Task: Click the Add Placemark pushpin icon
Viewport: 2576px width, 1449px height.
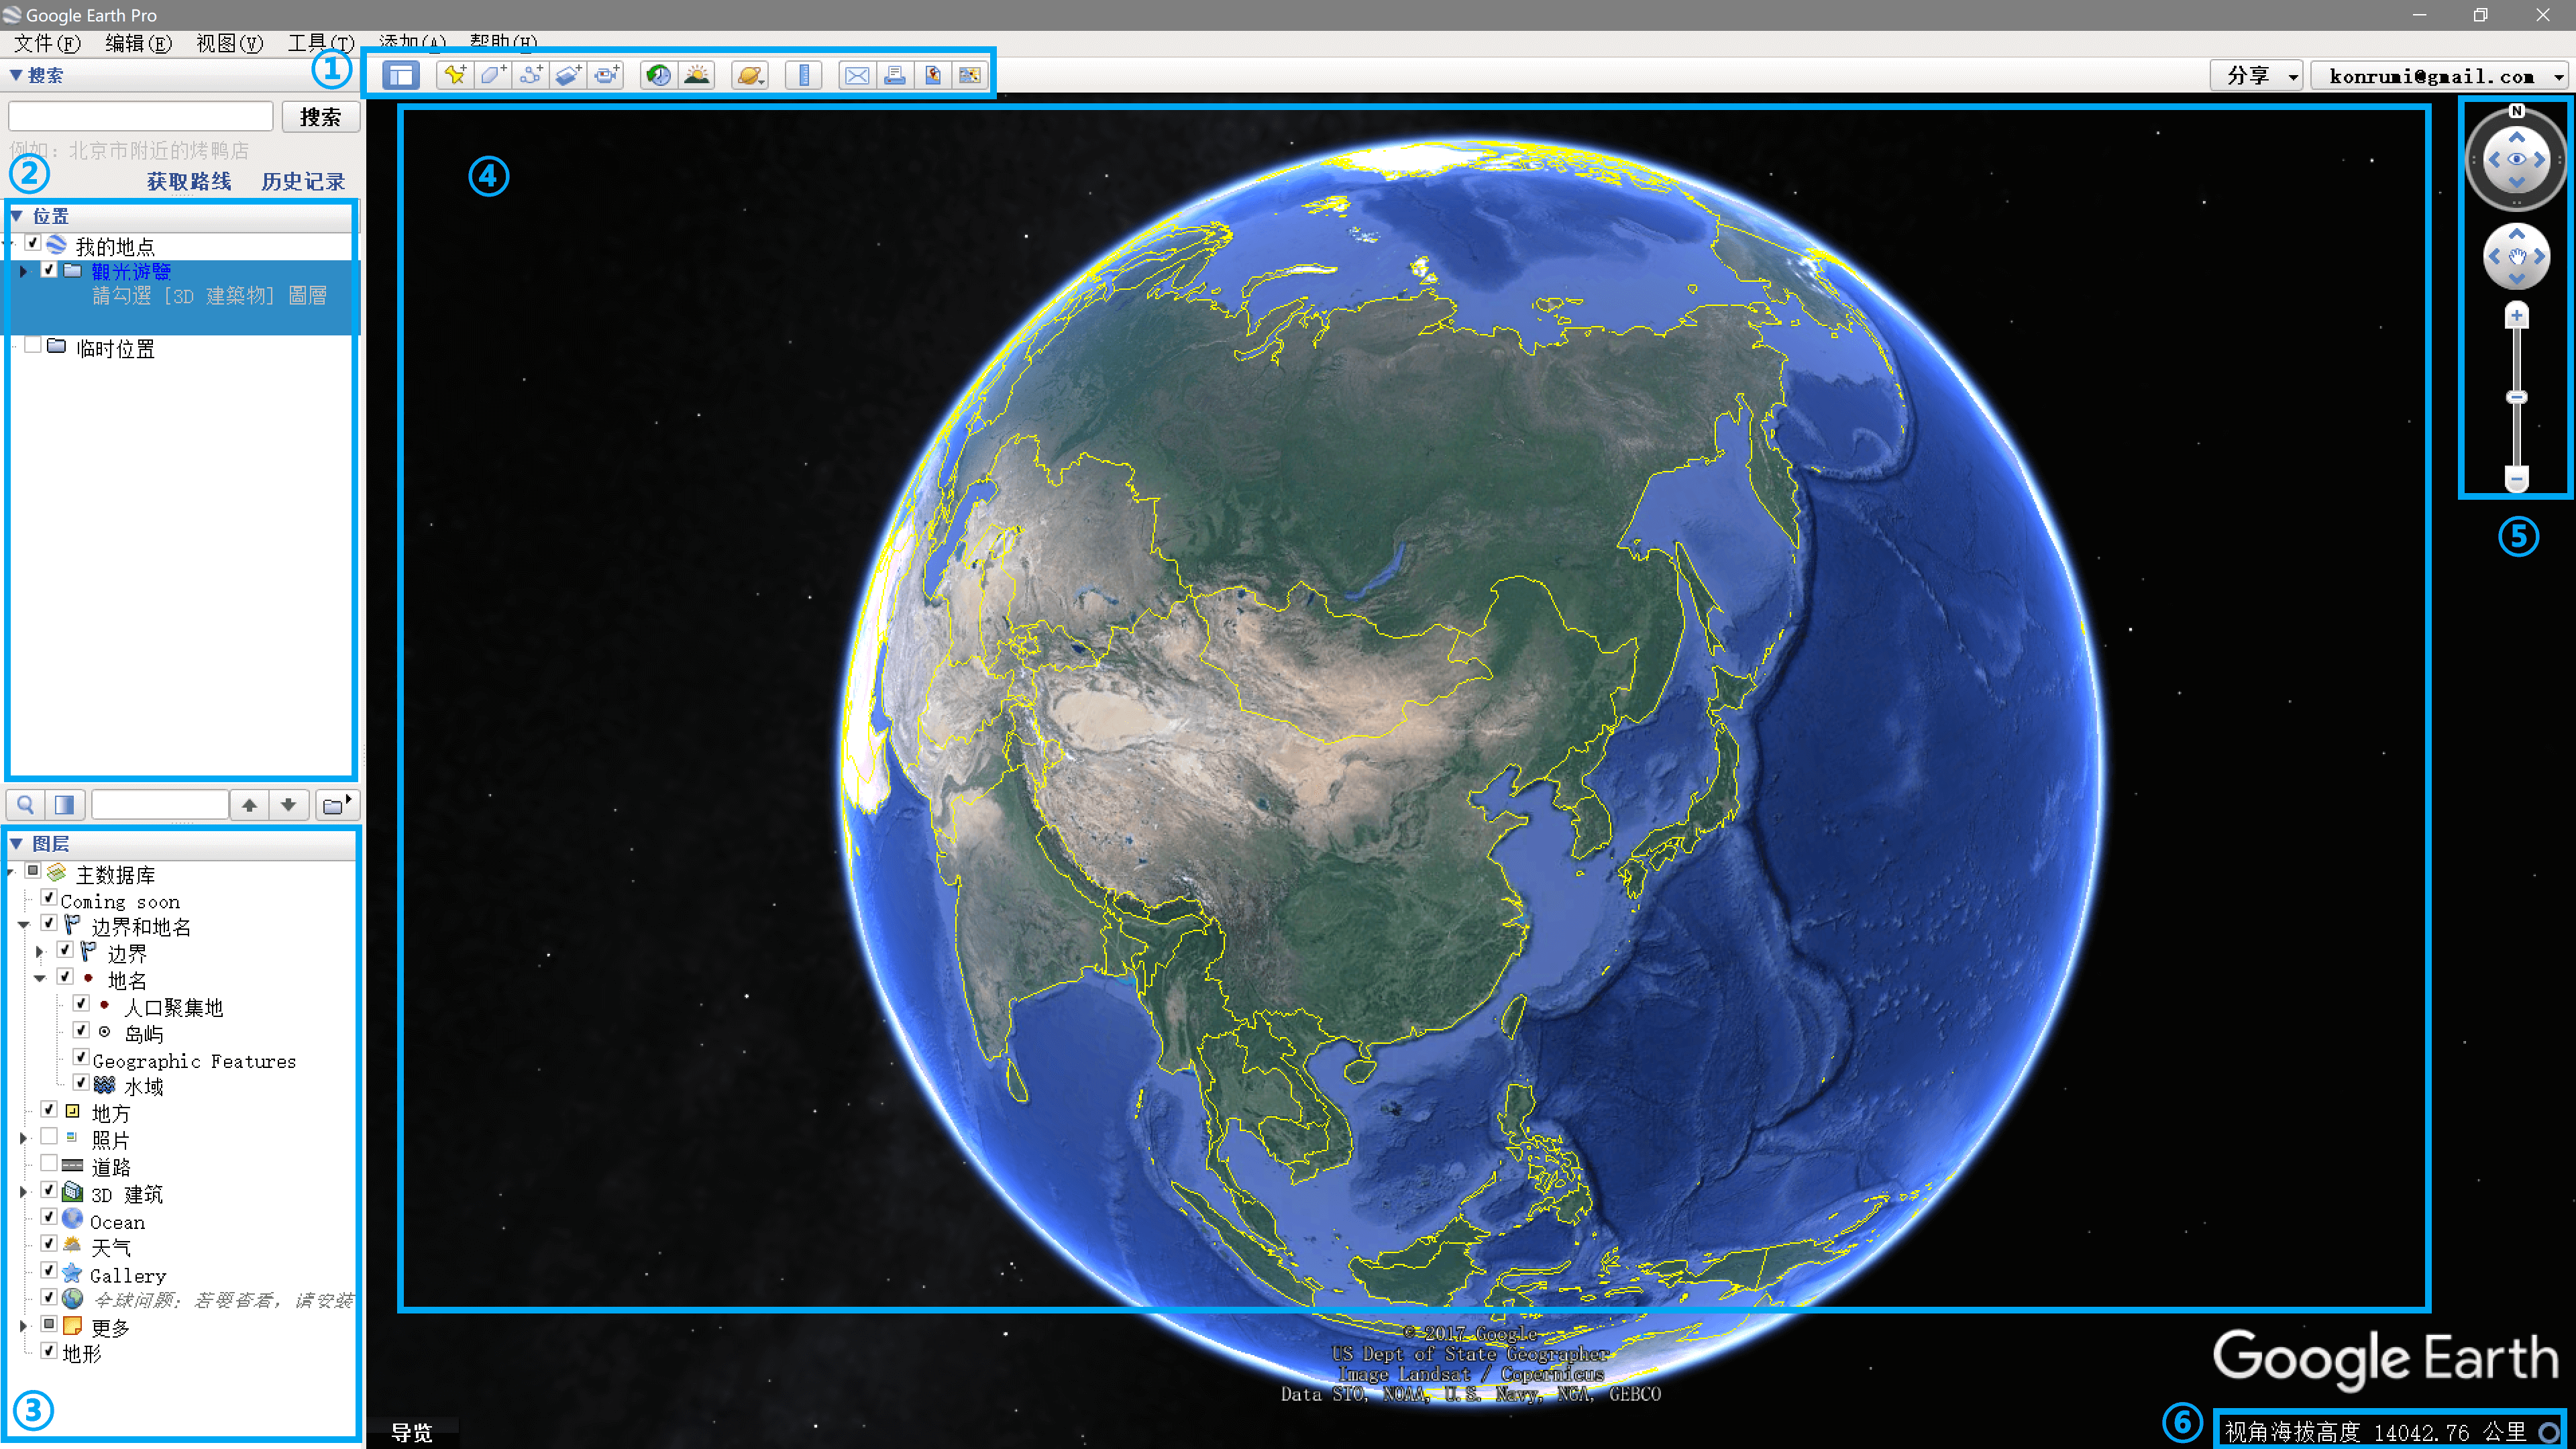Action: [455, 75]
